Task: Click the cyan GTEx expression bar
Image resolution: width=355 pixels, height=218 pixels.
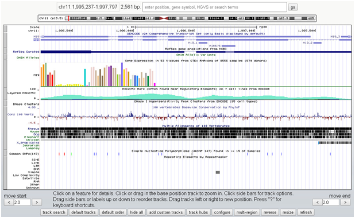Action: (85, 77)
